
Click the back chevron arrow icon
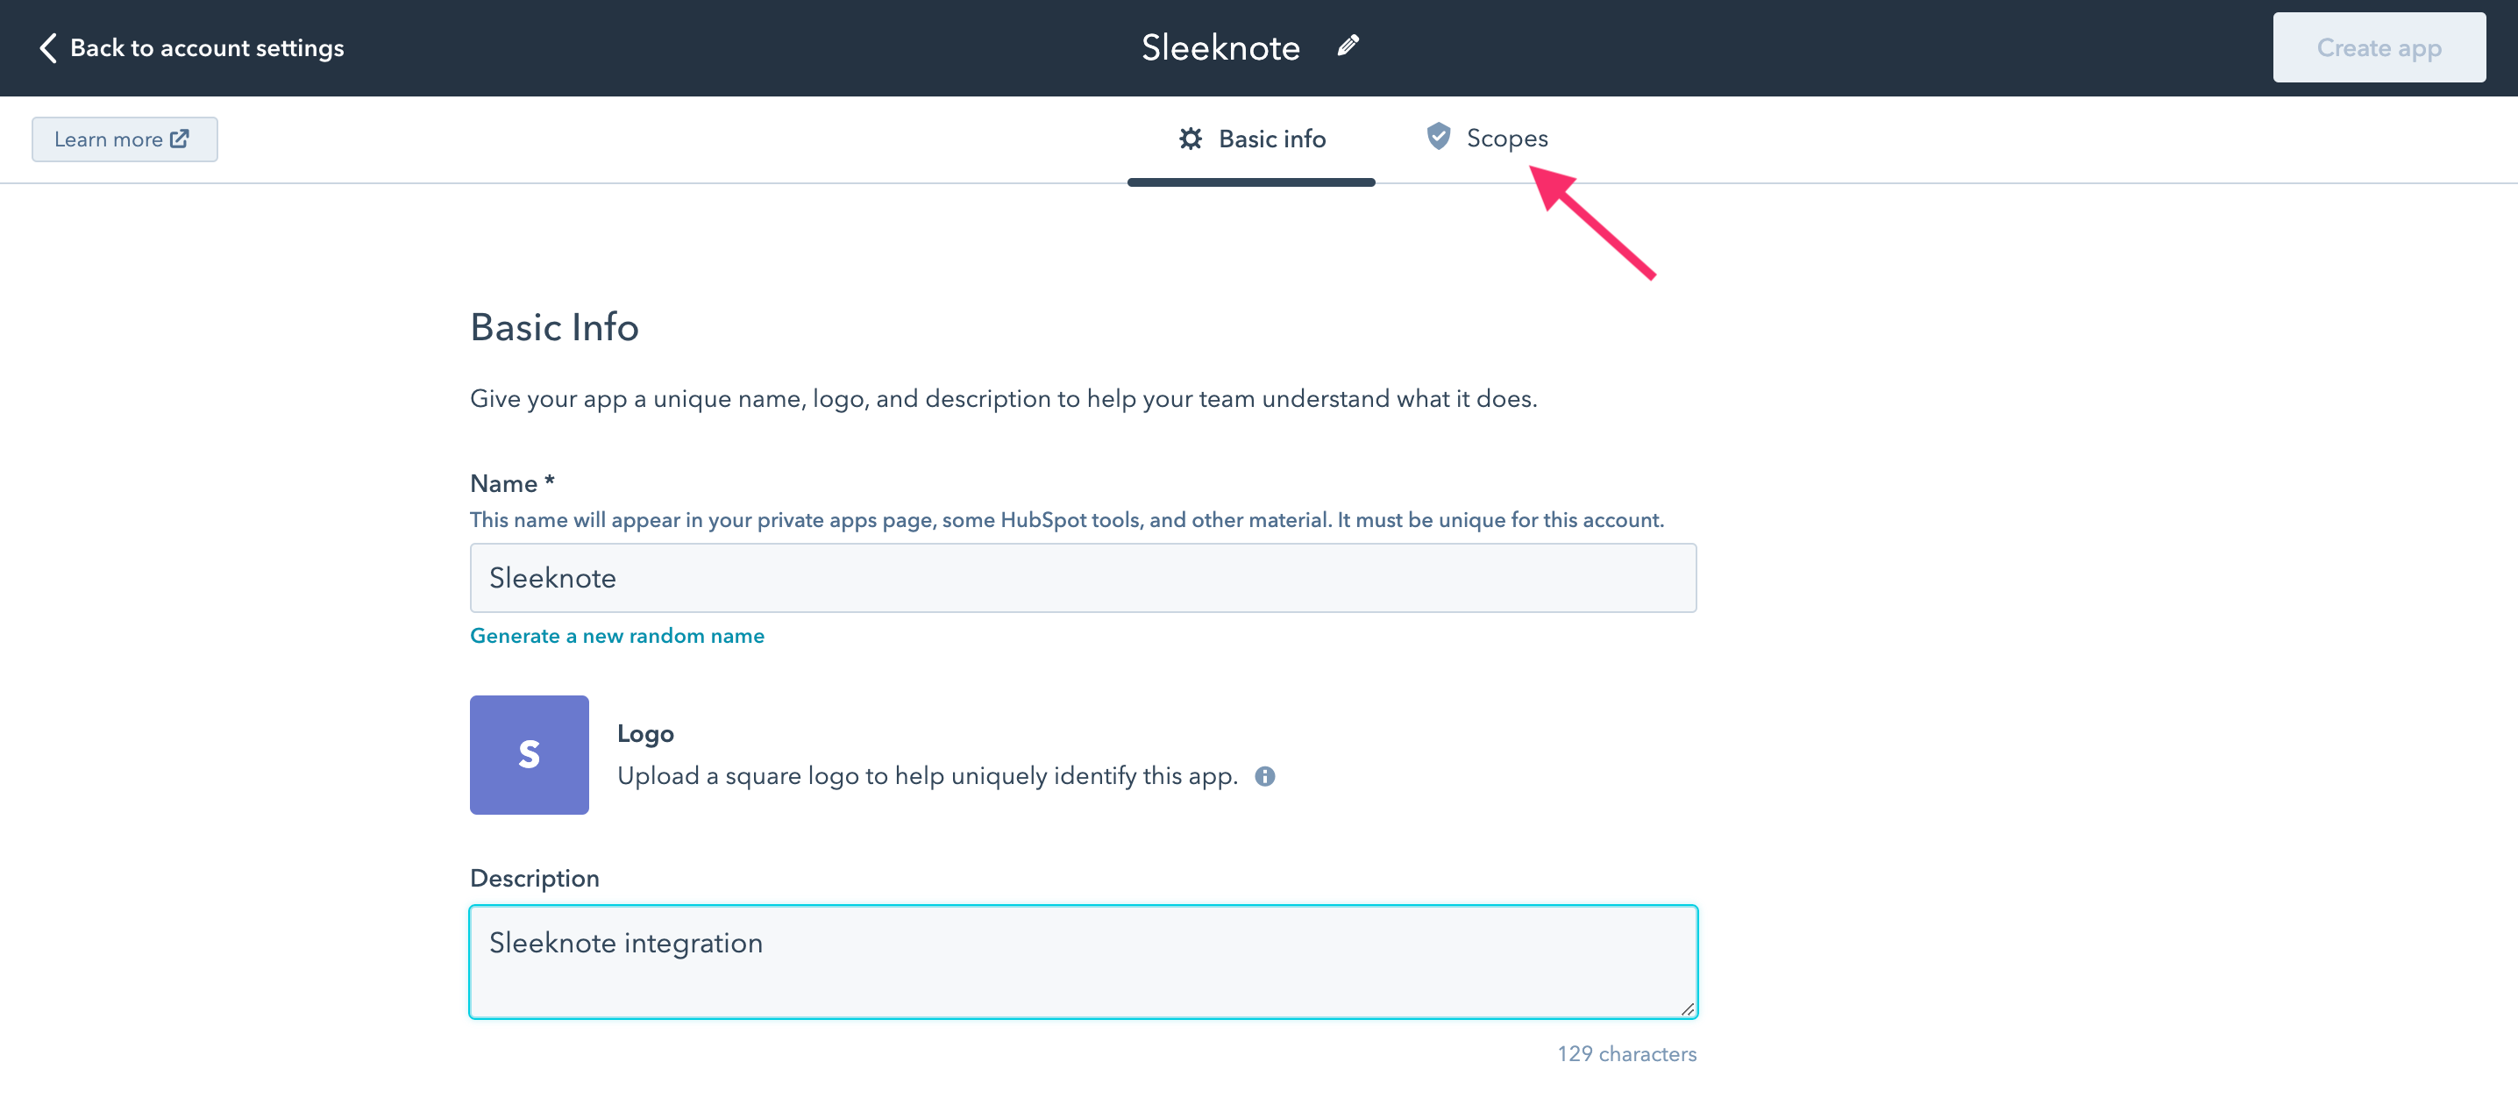click(x=47, y=48)
